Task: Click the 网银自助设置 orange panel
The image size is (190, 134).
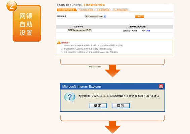Action: click(x=27, y=24)
